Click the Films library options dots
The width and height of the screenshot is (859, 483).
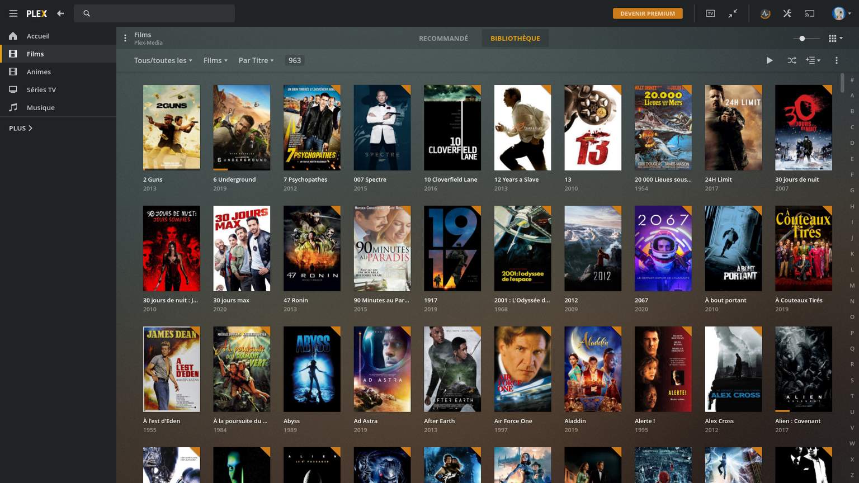coord(125,38)
